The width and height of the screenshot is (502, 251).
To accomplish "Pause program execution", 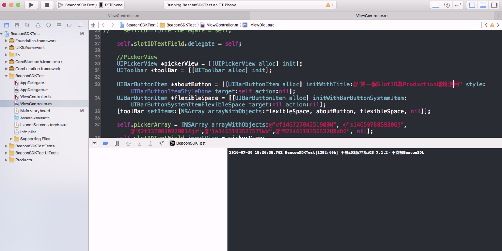I will tap(117, 143).
